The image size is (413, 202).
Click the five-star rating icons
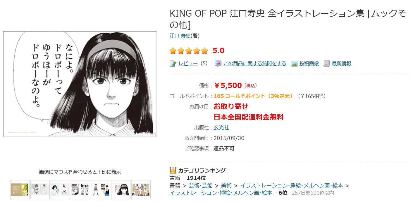(189, 51)
